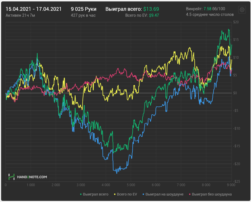The height and width of the screenshot is (202, 251).
Task: Click the total winnings value $13.69
Action: [151, 9]
